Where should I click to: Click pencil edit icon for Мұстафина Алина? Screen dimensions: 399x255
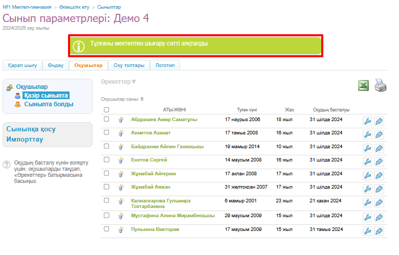click(379, 218)
